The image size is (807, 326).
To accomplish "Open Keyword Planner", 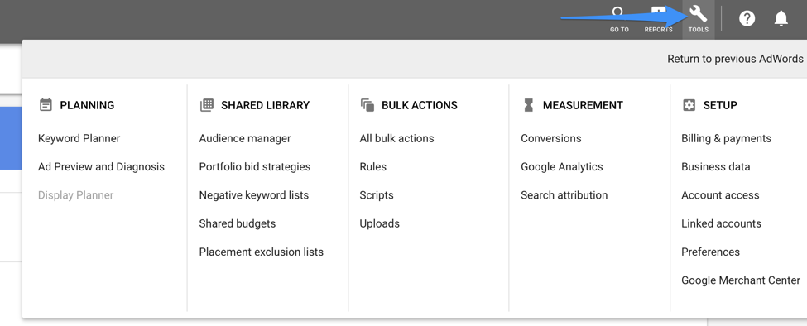I will click(79, 138).
